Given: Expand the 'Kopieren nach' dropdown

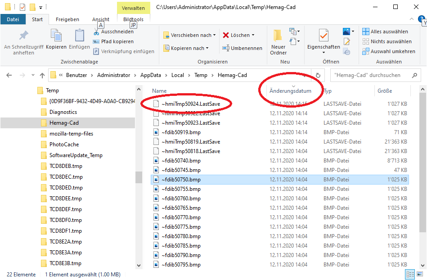Looking at the screenshot, I should click(x=207, y=48).
